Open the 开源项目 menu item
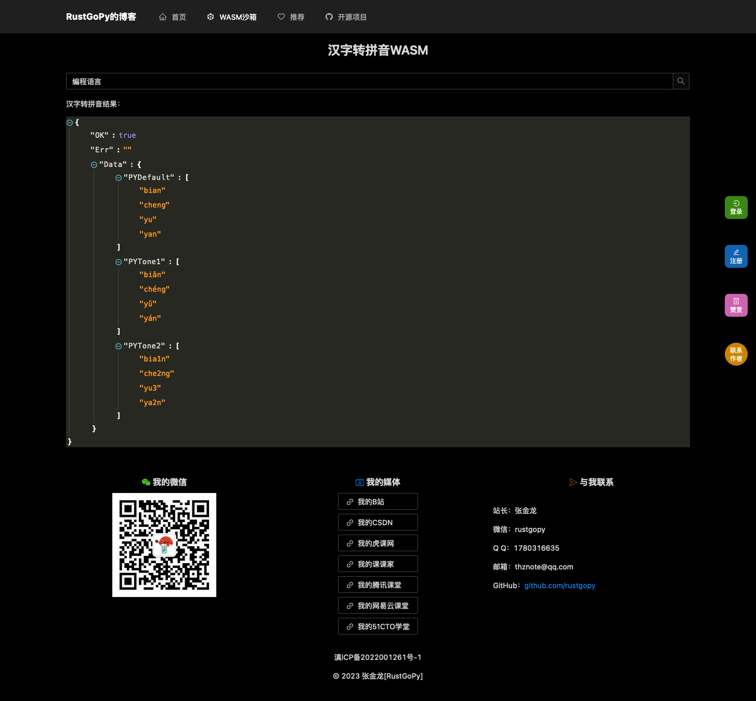The width and height of the screenshot is (756, 701). 353,17
